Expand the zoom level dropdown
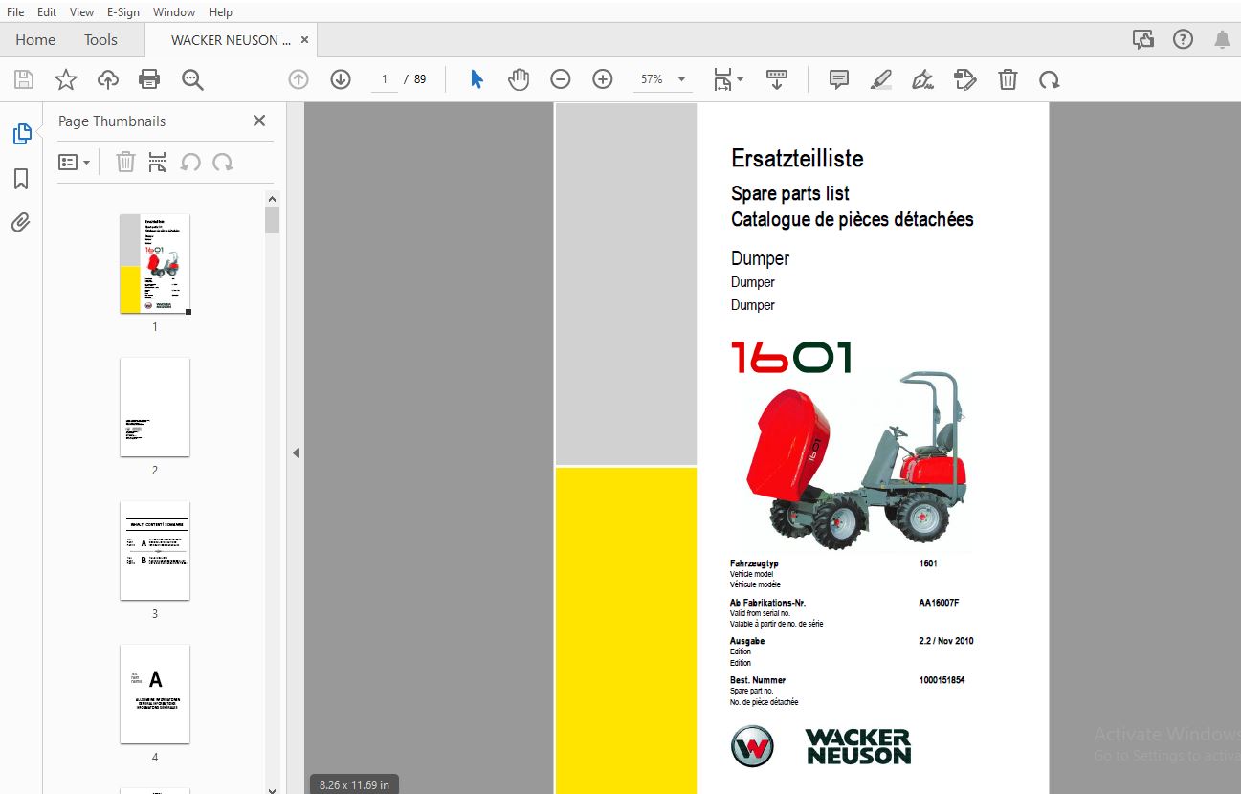 681,79
